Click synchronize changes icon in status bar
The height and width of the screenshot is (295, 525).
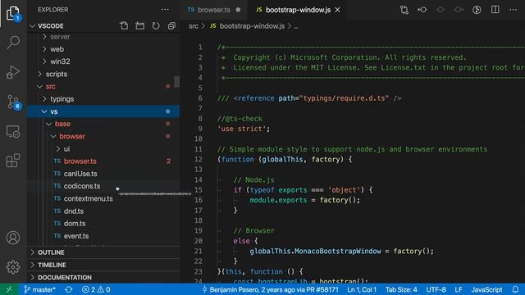pyautogui.click(x=69, y=289)
